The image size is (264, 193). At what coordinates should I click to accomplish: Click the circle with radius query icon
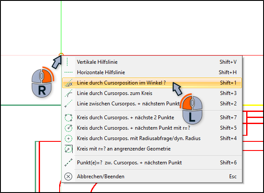(69, 138)
